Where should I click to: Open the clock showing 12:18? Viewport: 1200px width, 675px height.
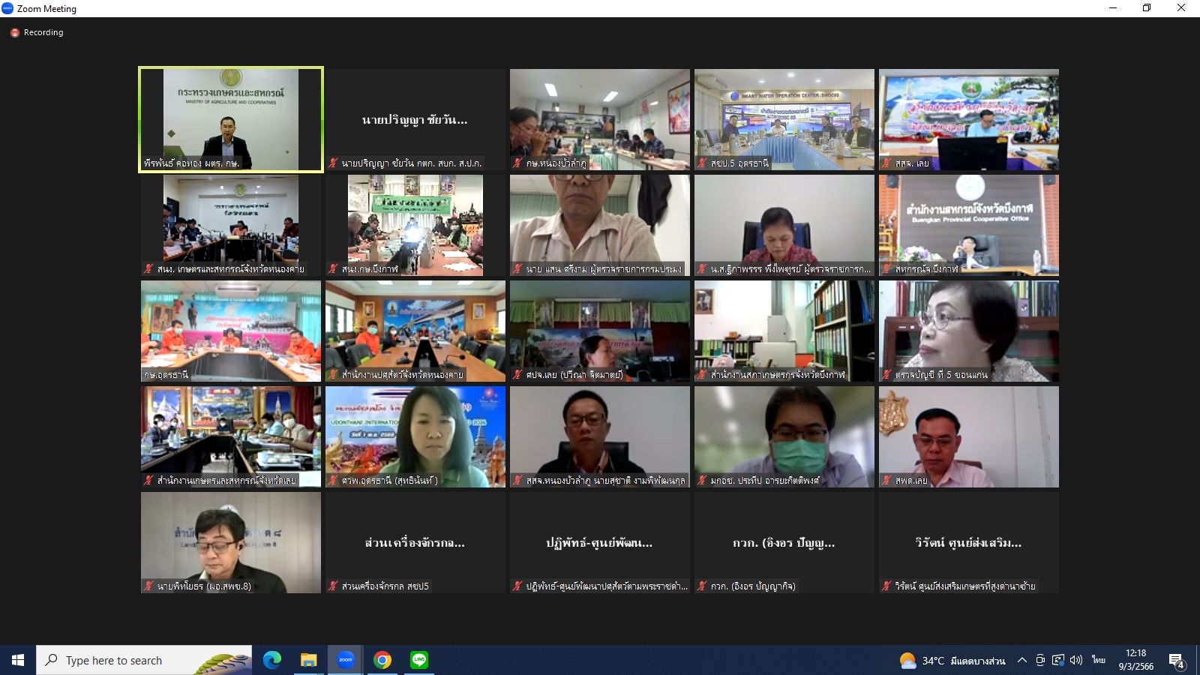(x=1136, y=660)
